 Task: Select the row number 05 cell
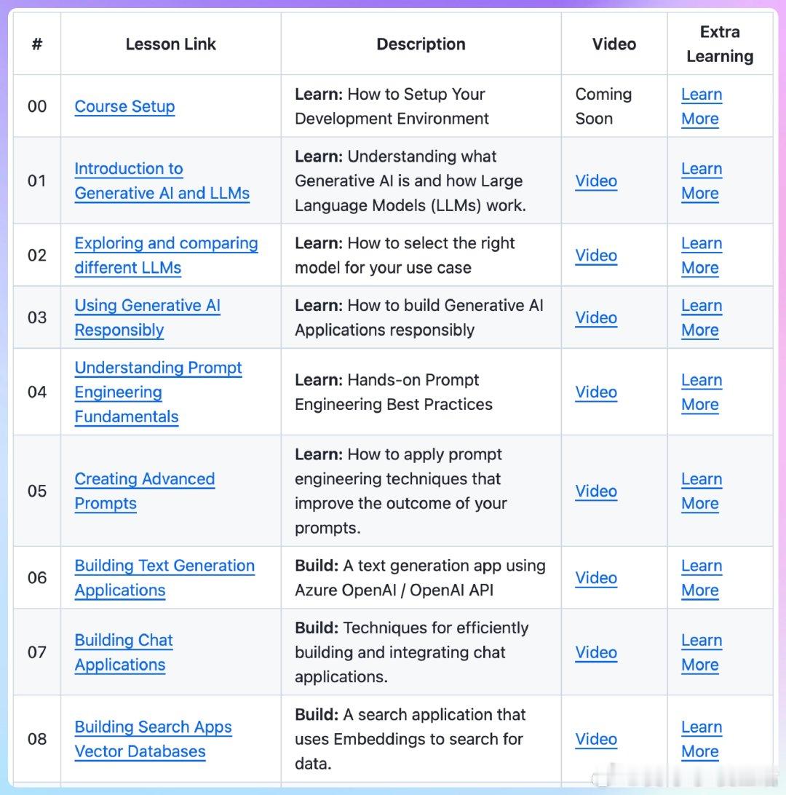[x=37, y=491]
